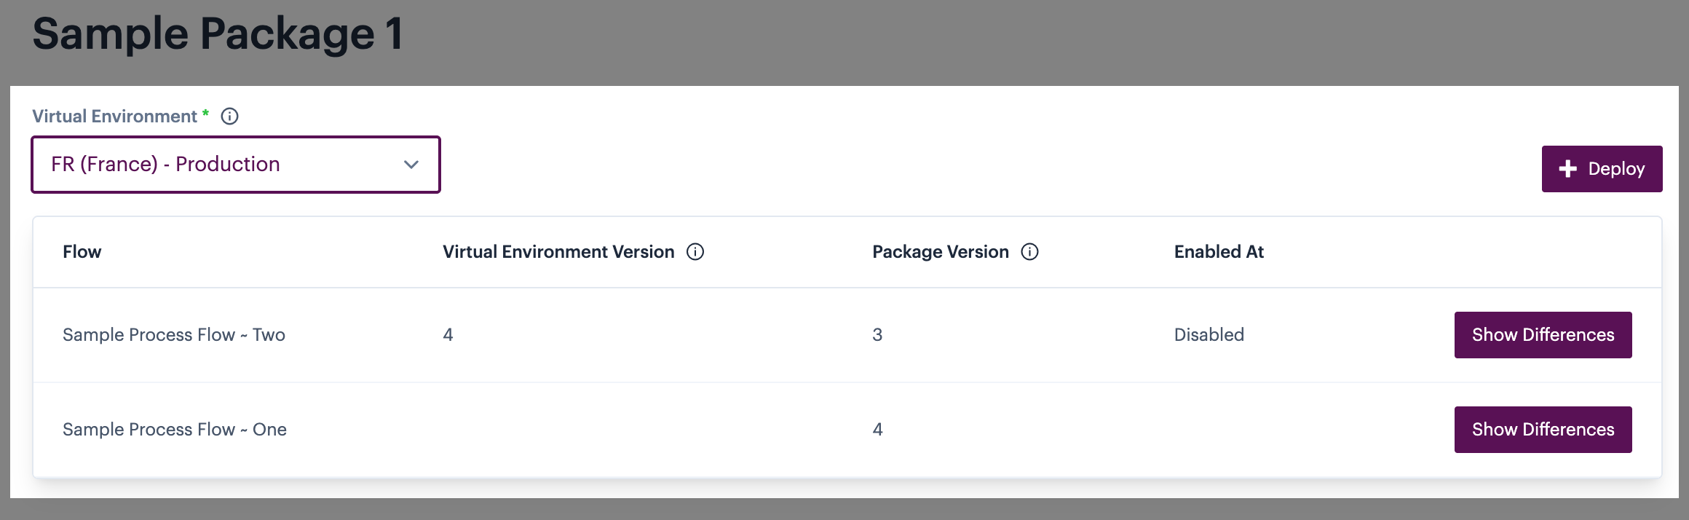This screenshot has width=1689, height=520.
Task: Click the plus icon on Deploy
Action: coord(1567,169)
